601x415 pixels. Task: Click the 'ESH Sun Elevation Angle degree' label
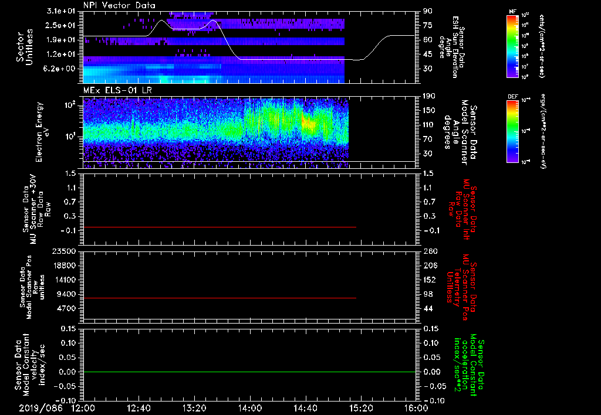tap(451, 47)
